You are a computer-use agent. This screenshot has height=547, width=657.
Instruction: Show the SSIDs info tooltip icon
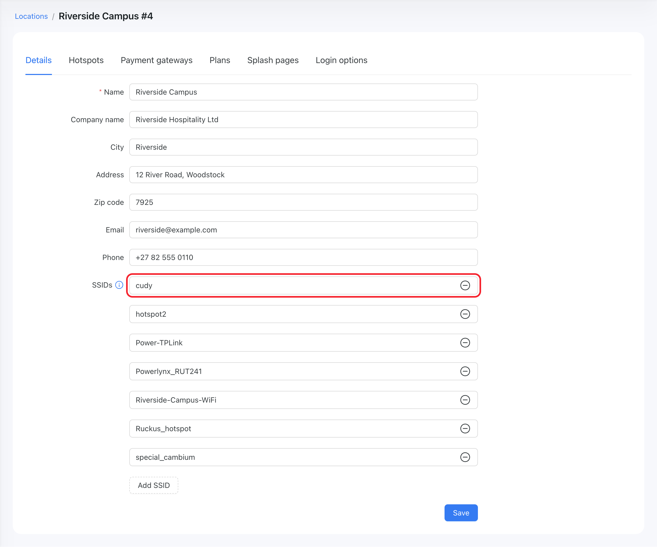click(119, 285)
